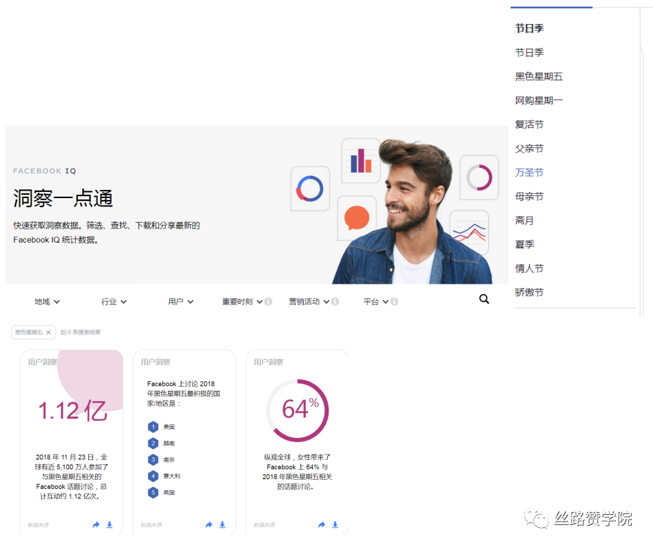Click the info icon beside 重要时刻
653x547 pixels.
tap(268, 302)
